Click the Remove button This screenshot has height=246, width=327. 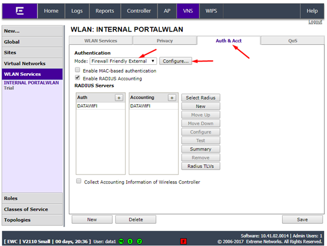click(x=200, y=157)
